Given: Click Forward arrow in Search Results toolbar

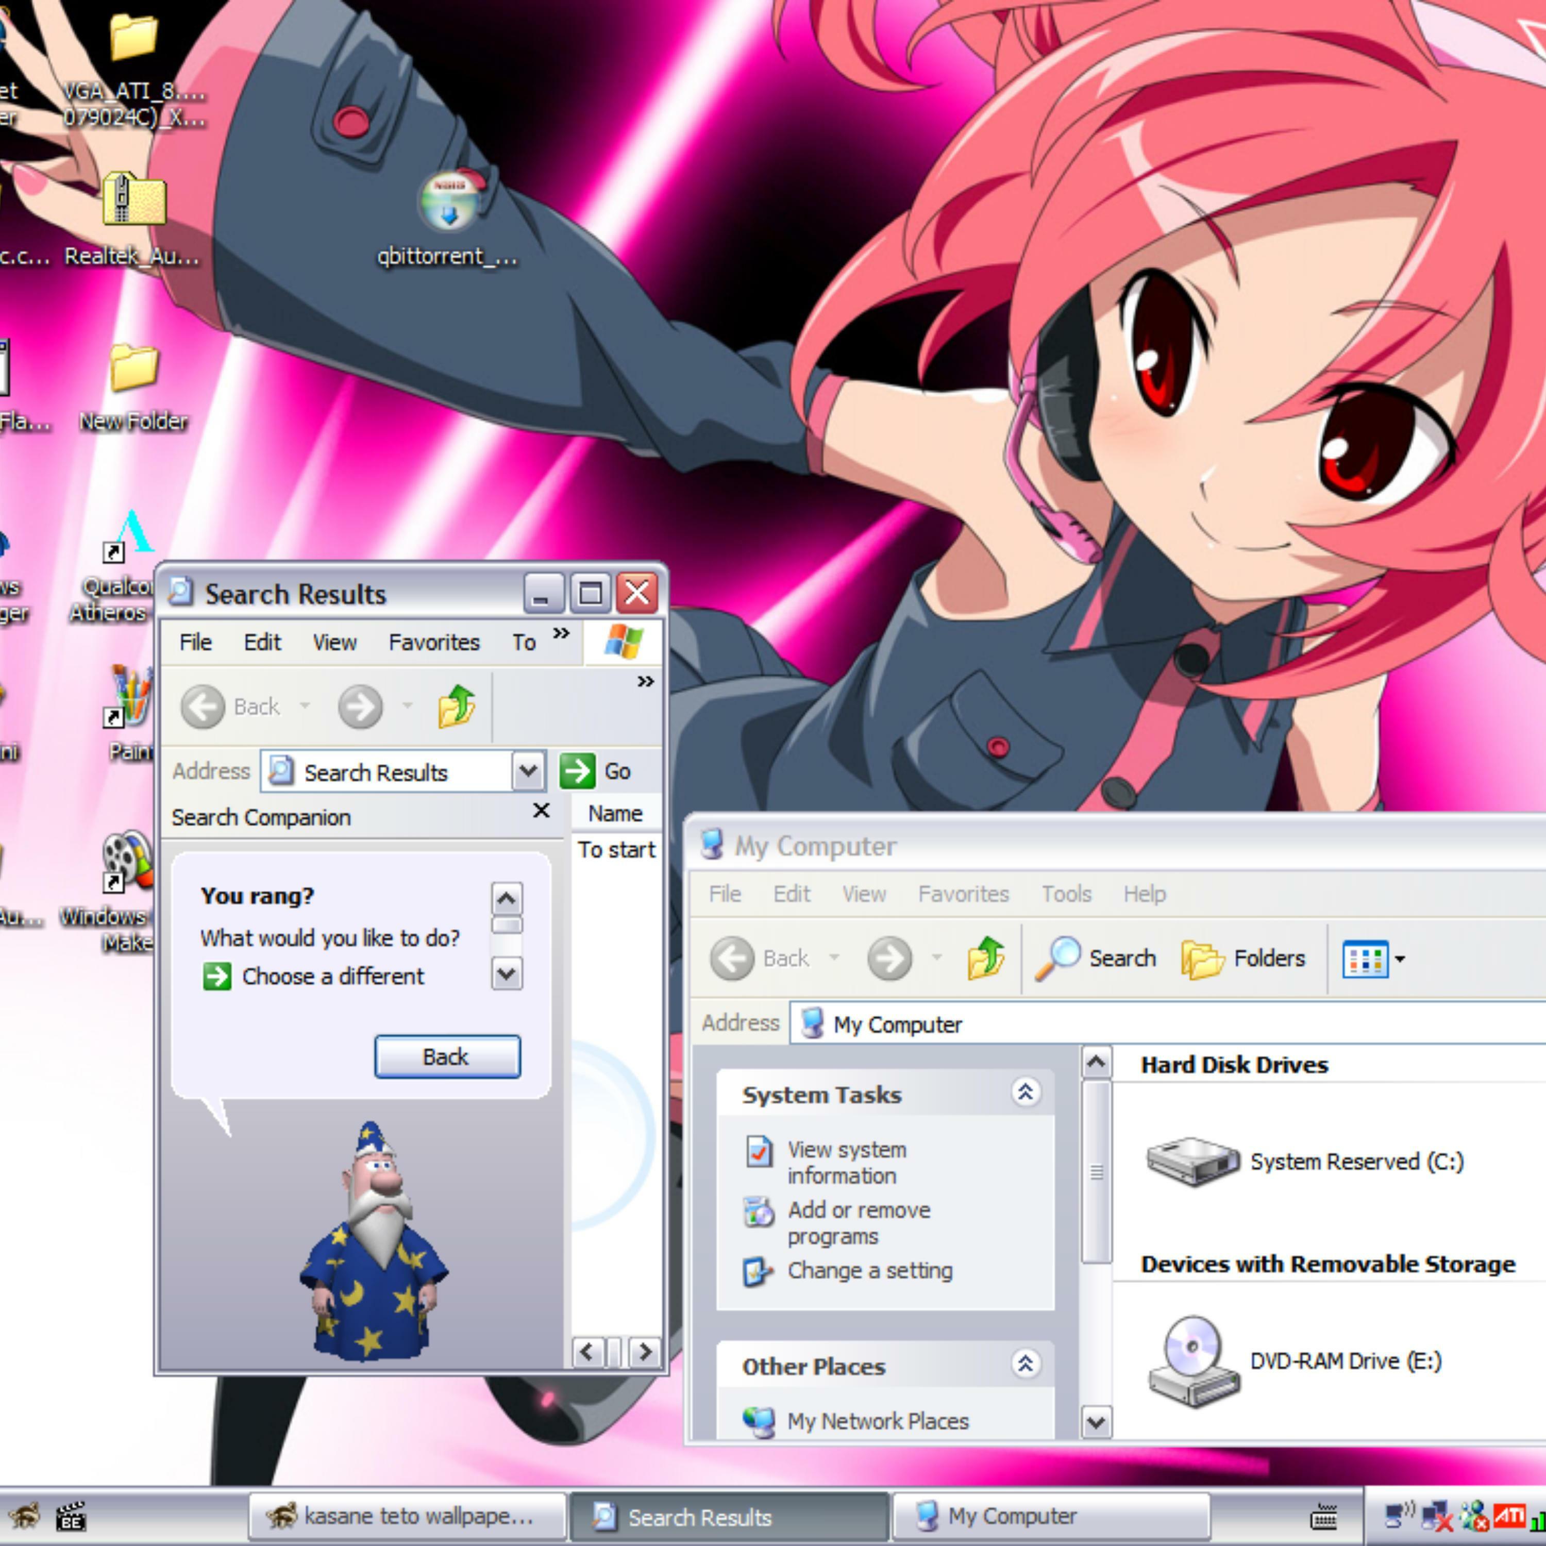Looking at the screenshot, I should coord(360,707).
